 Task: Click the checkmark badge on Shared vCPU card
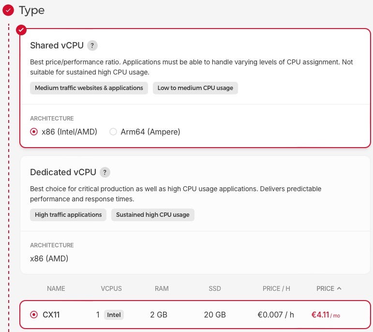(21, 30)
